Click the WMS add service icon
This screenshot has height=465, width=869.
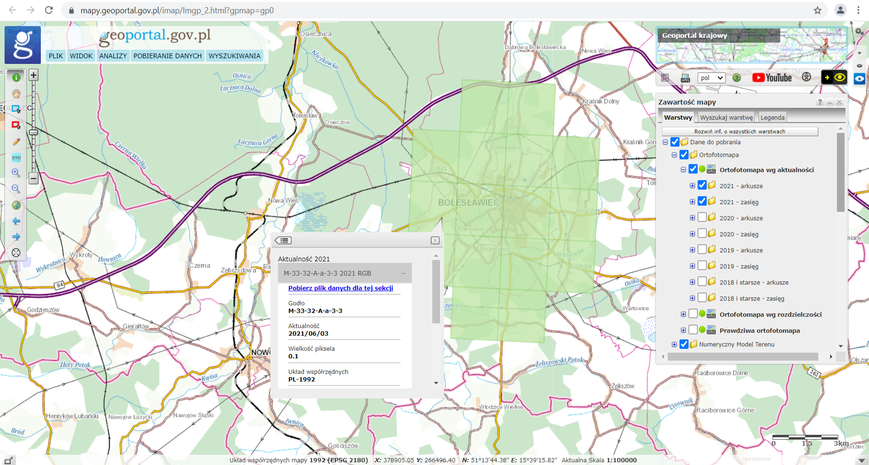[x=685, y=78]
